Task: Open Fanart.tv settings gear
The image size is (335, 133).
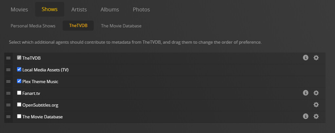Action: (x=316, y=93)
